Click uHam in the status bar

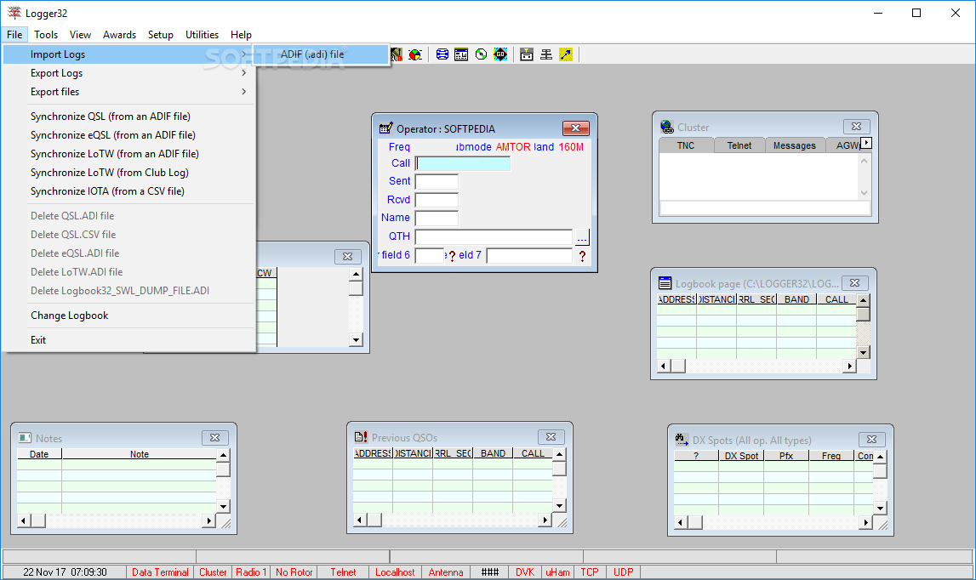click(557, 571)
